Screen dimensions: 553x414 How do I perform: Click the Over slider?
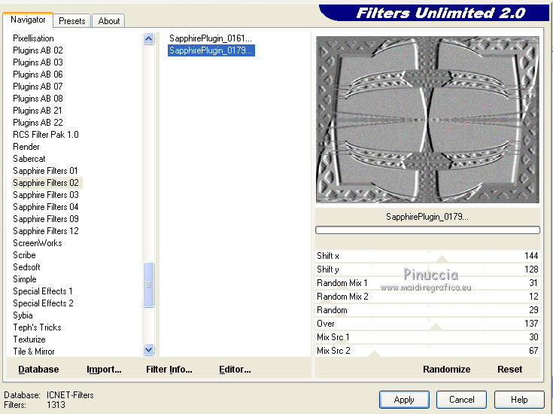[427, 323]
